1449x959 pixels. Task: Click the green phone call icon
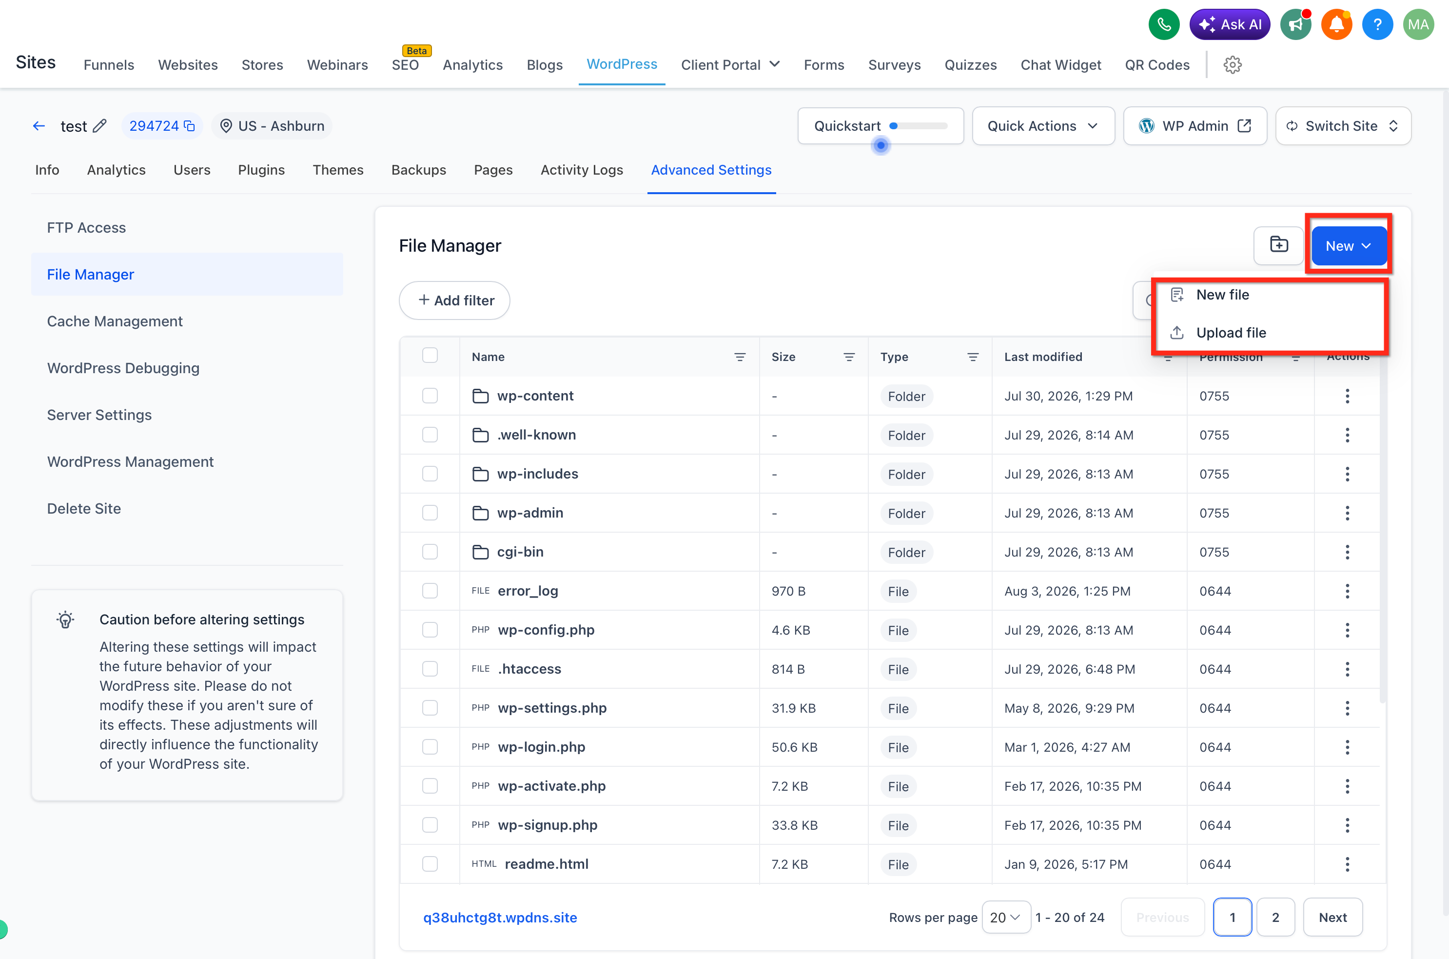1164,24
